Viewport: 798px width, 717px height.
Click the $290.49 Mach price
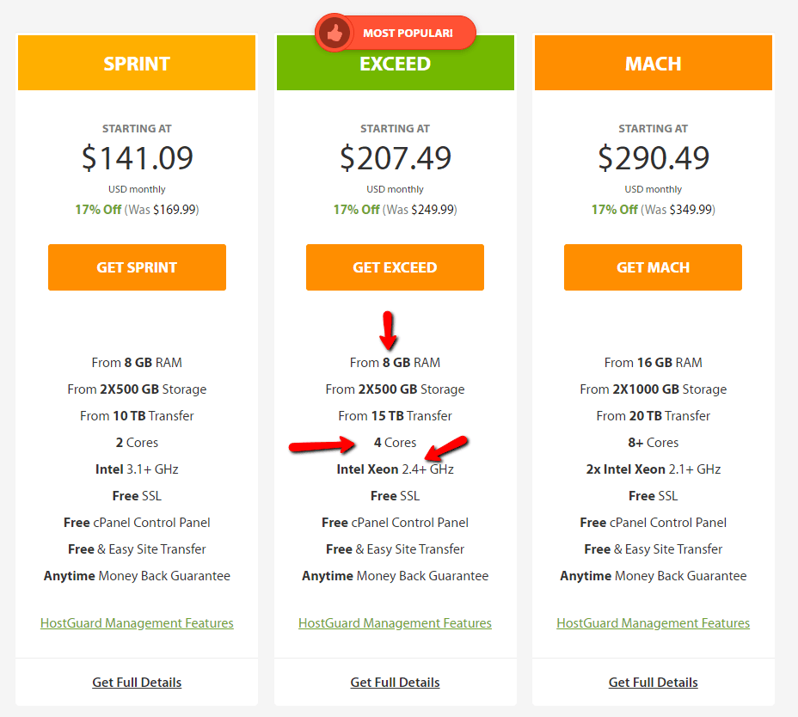point(653,158)
